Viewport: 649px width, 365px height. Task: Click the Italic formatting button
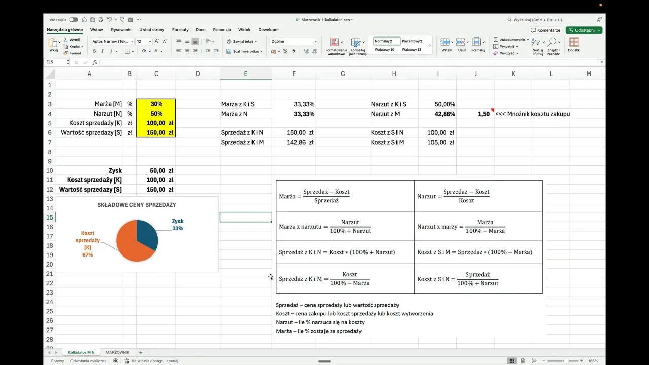102,51
